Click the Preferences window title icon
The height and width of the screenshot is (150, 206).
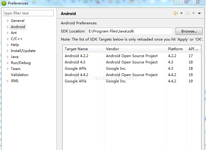point(4,3)
